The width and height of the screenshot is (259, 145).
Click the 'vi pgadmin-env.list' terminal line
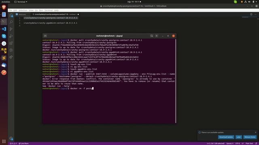point(68,72)
